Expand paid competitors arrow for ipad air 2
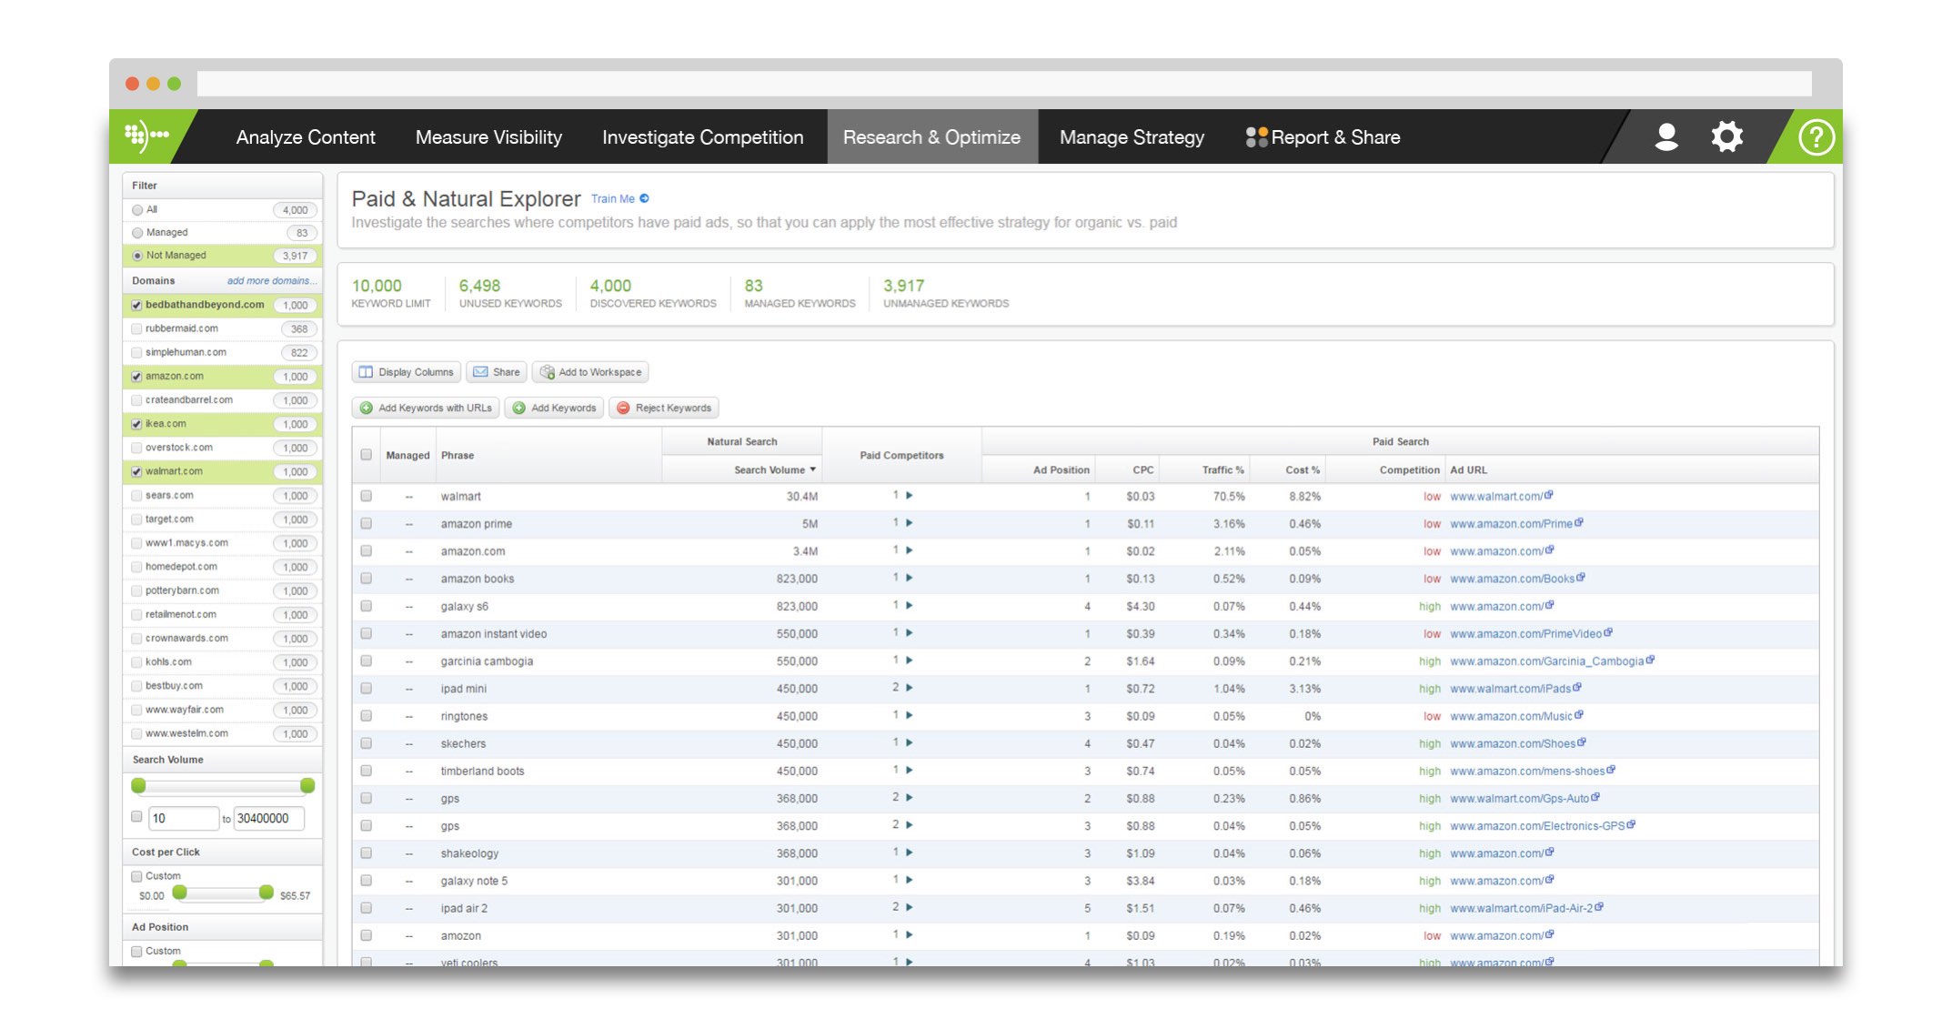 pos(909,907)
